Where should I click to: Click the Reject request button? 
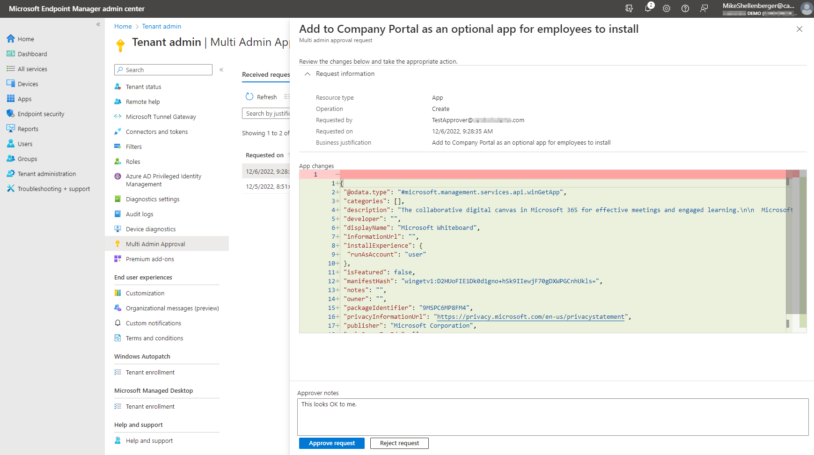pos(399,443)
